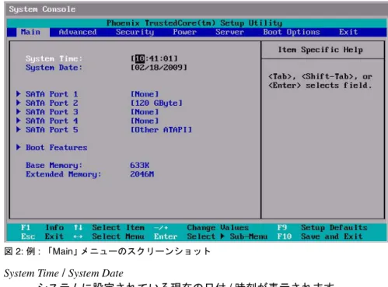
Task: Select the SATA Port 5 entry
Action: 51,130
